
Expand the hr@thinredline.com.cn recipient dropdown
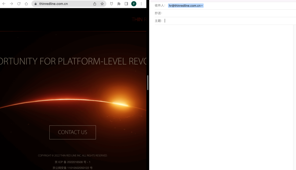click(202, 6)
